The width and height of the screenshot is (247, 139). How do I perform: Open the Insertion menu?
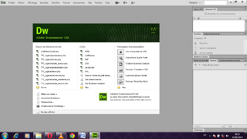point(44,2)
